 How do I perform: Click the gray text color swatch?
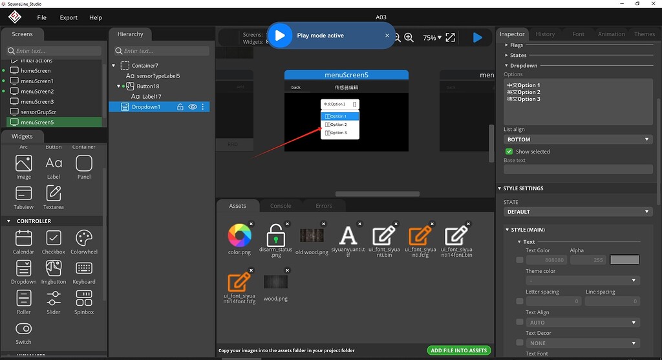coord(625,260)
